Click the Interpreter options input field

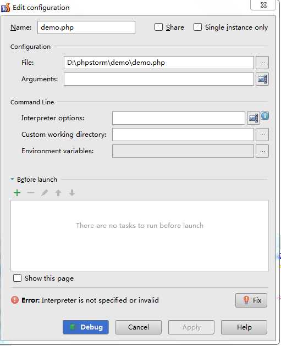[179, 118]
